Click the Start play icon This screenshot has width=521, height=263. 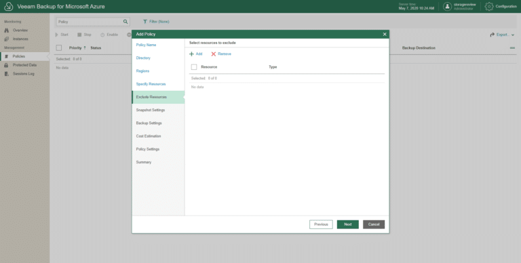(57, 35)
